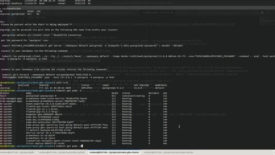Click the pod name 'postgresql-postgresql-0' in pods list

[41, 96]
